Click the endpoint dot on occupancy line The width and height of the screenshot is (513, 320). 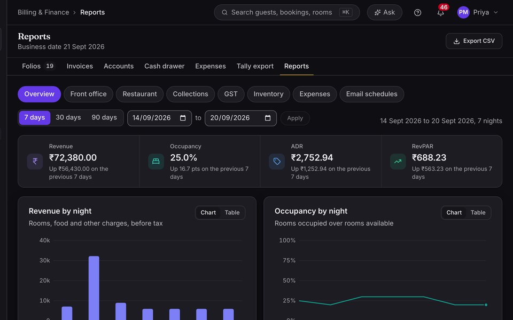coord(486,305)
